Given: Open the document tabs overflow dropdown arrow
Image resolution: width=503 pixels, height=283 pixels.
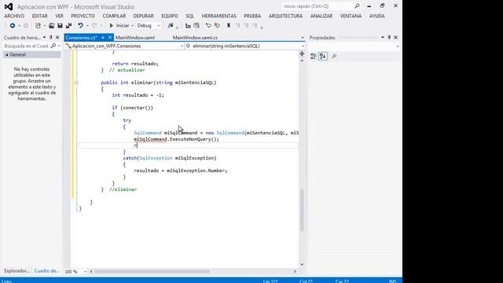Looking at the screenshot, I should point(302,38).
